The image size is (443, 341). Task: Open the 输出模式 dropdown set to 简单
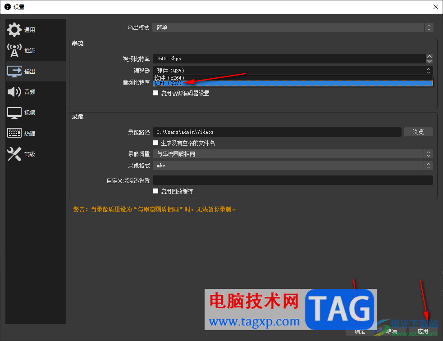click(292, 27)
